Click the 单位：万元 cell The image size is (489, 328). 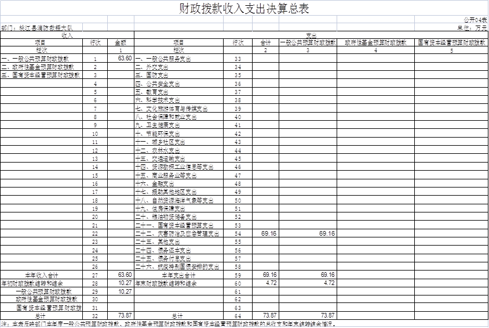coord(472,27)
